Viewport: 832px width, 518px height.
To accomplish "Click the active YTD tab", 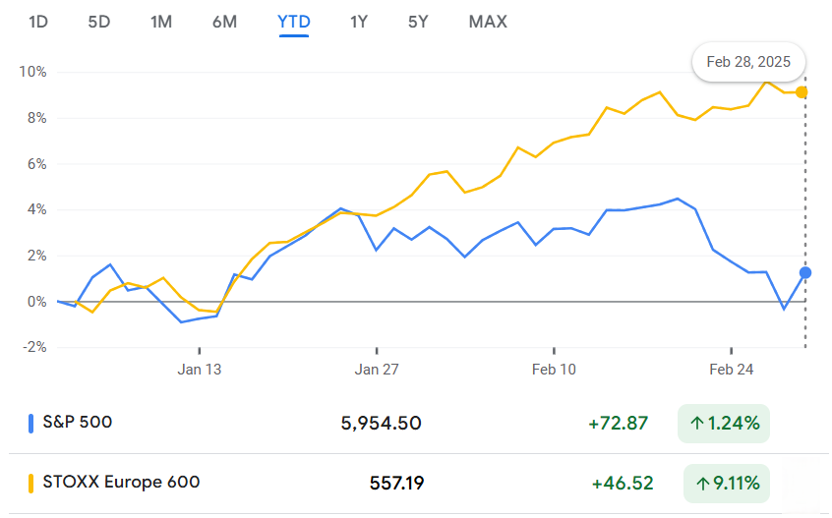I will tap(293, 21).
